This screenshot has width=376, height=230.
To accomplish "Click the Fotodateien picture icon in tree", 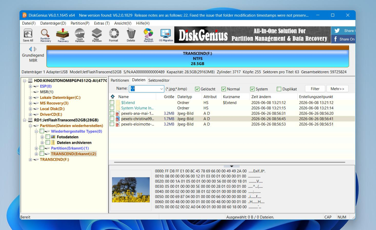I will pos(53,137).
